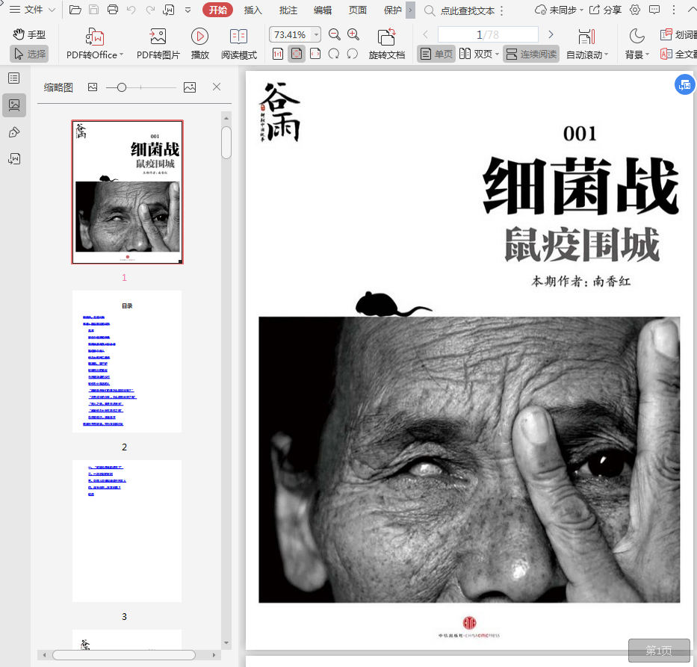Click the PDF to Office converter icon
This screenshot has width=697, height=667.
(x=95, y=37)
